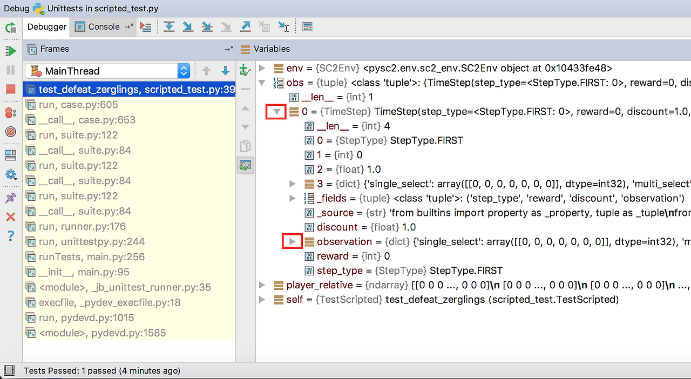Open the MainThread thread dropdown
Screen dimensions: 691x379
pos(107,71)
